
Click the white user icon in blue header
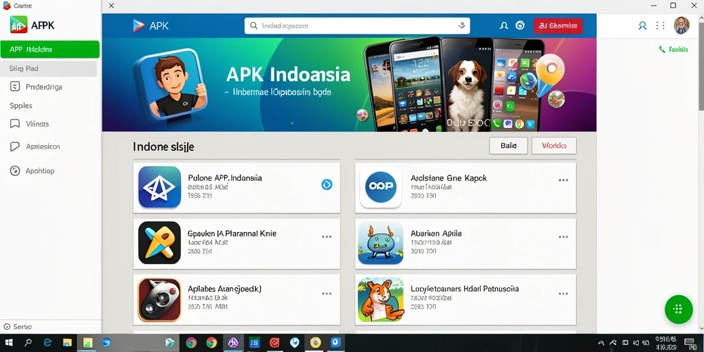tap(504, 25)
